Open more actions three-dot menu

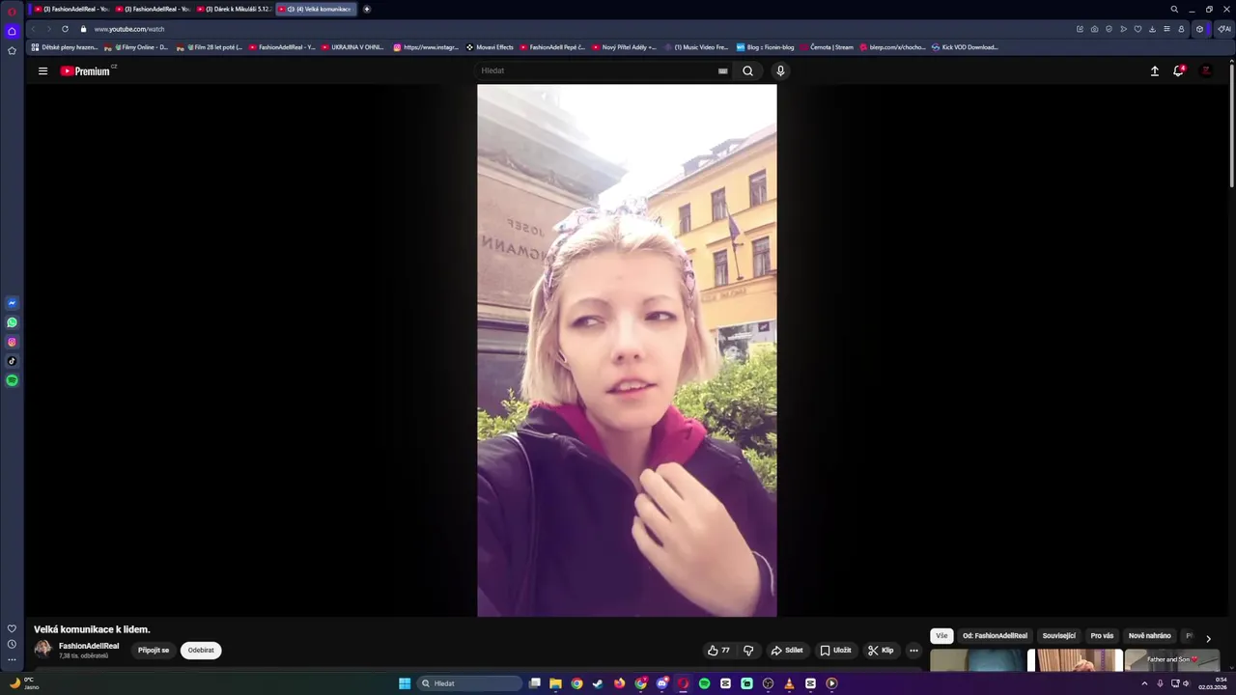click(x=913, y=651)
